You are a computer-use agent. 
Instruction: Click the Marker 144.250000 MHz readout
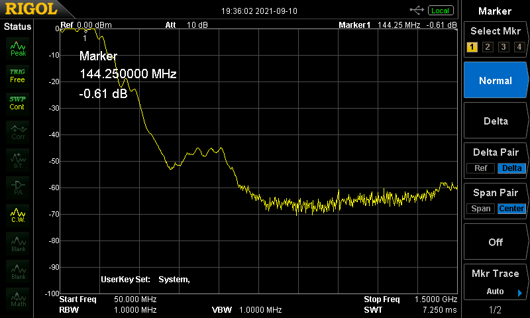(128, 74)
